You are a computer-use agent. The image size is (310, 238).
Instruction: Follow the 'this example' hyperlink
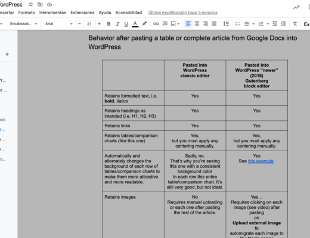pyautogui.click(x=261, y=161)
